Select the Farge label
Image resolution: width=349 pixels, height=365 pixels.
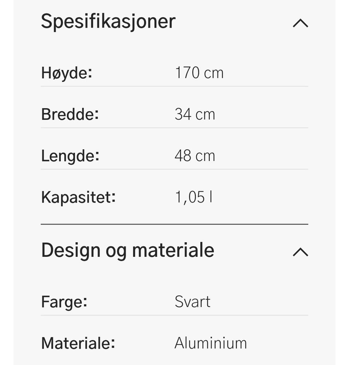click(64, 302)
